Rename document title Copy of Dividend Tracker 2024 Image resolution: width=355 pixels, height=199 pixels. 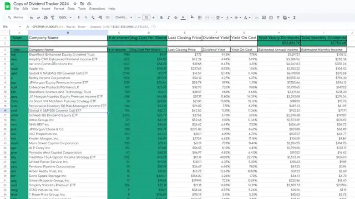click(41, 4)
